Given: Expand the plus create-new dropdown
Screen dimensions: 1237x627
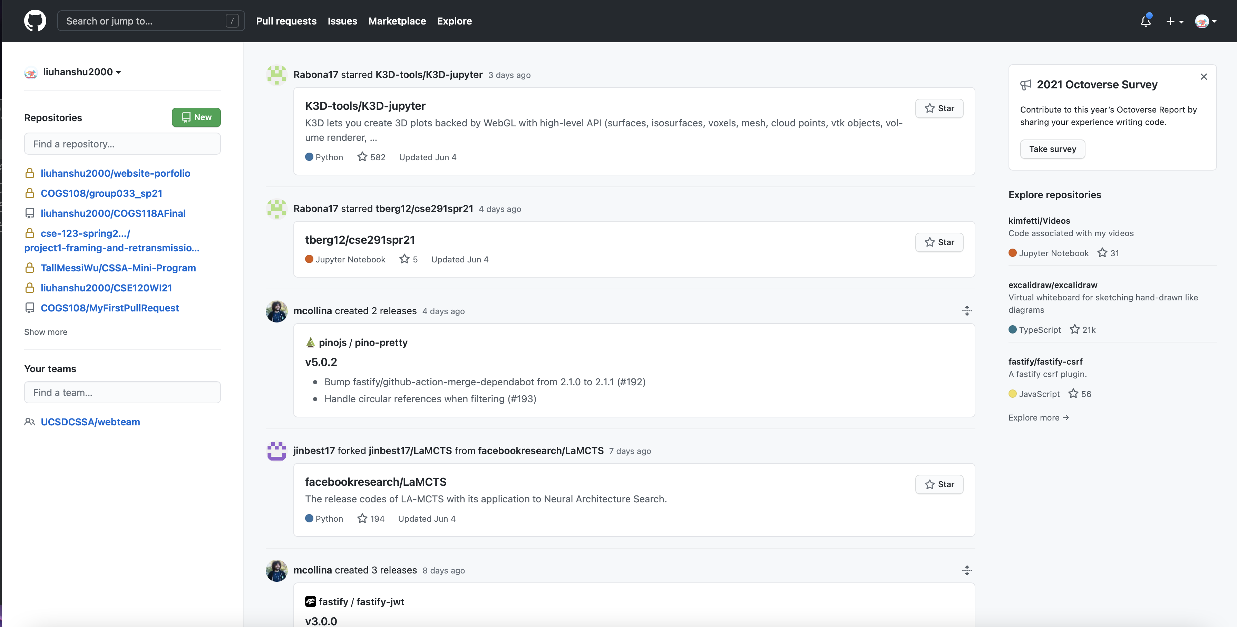Looking at the screenshot, I should (x=1175, y=21).
